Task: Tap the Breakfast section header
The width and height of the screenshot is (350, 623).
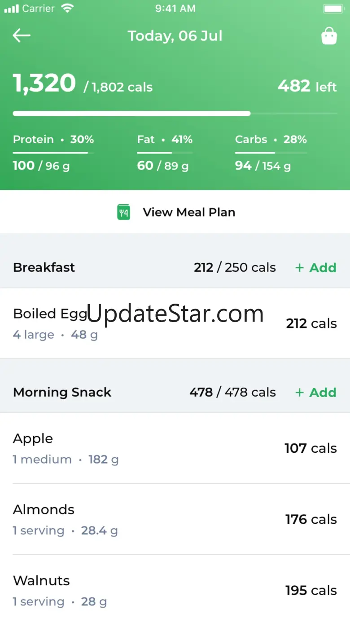Action: point(44,268)
